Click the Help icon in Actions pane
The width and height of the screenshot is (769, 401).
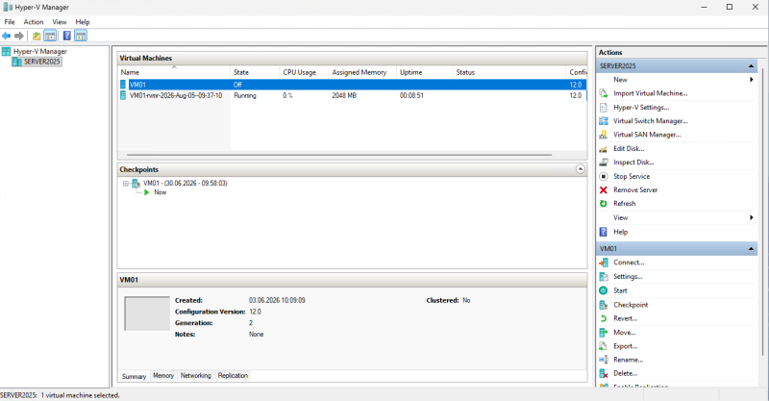(x=604, y=232)
